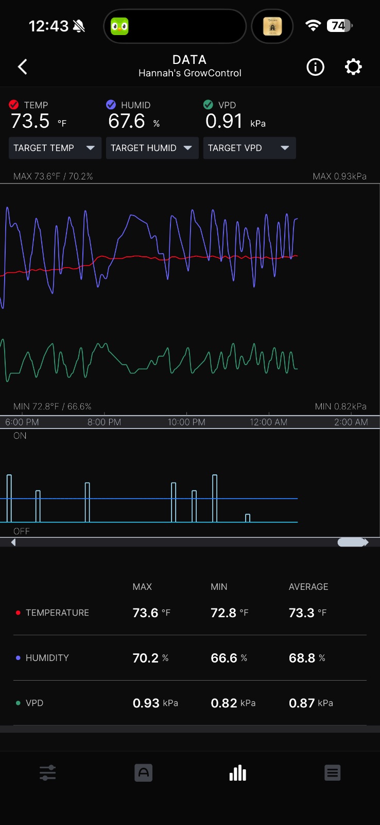Tap the 6:00 PM time axis label

(x=22, y=422)
